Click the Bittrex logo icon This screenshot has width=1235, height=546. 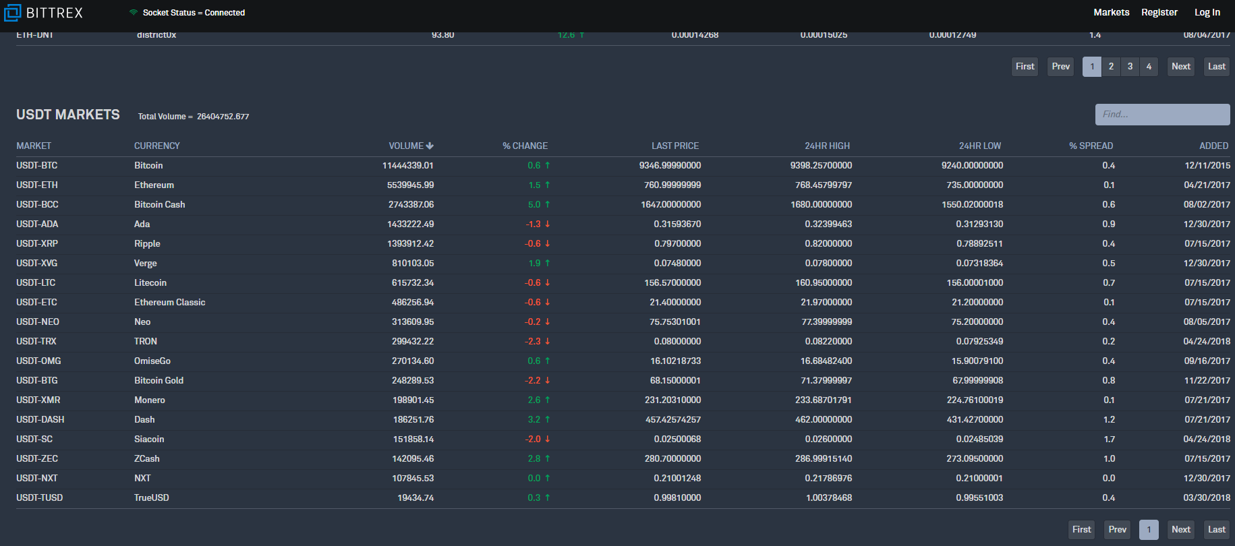click(12, 13)
